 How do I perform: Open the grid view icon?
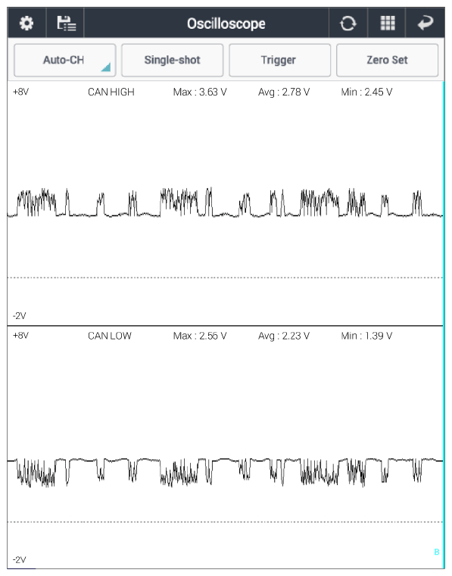pos(388,23)
